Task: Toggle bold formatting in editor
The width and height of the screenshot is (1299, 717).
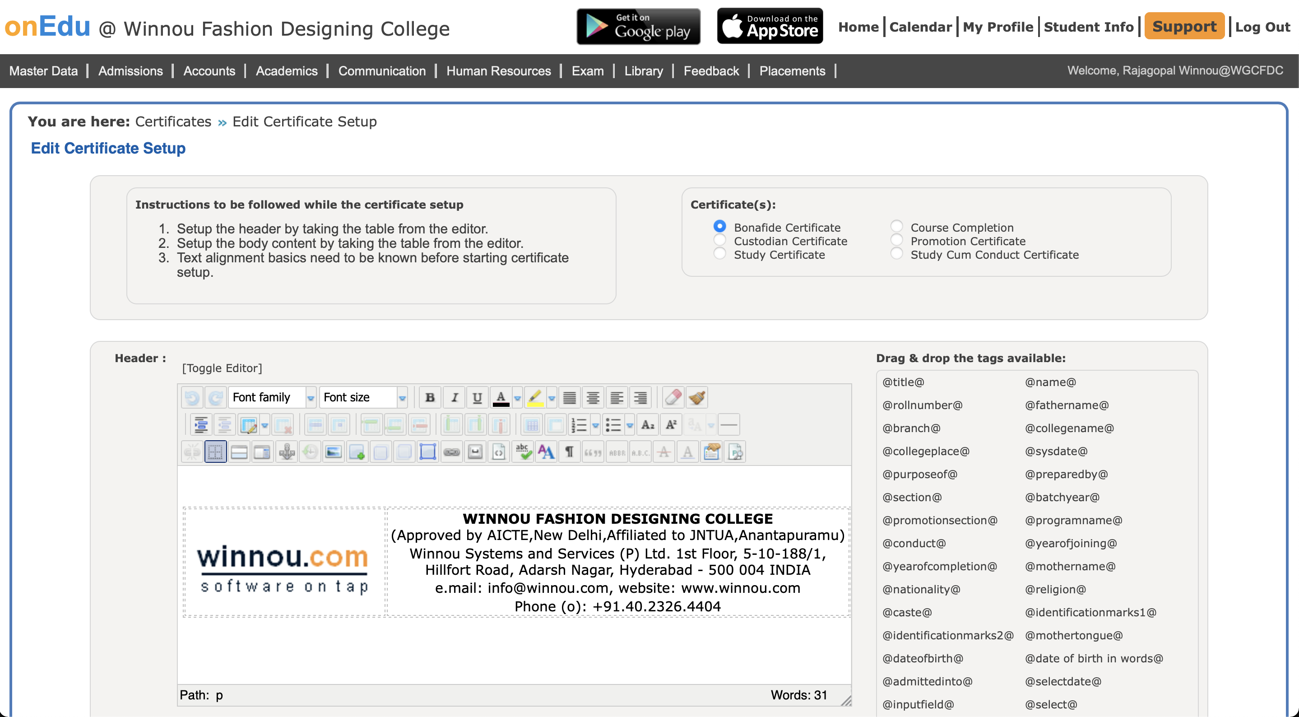Action: pyautogui.click(x=430, y=398)
